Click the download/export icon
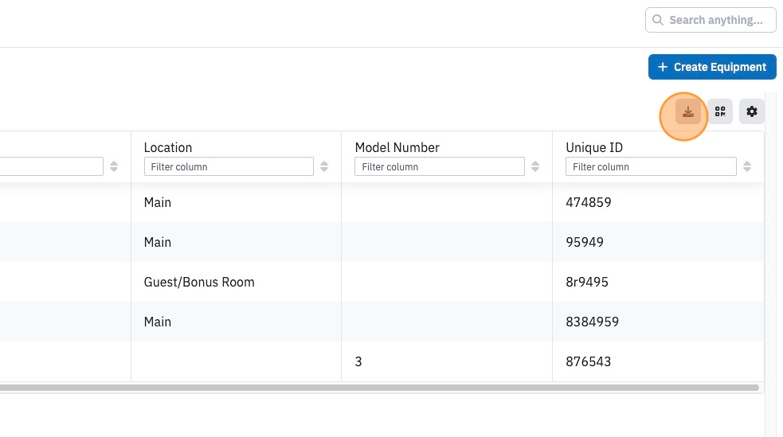This screenshot has height=437, width=783. tap(688, 111)
